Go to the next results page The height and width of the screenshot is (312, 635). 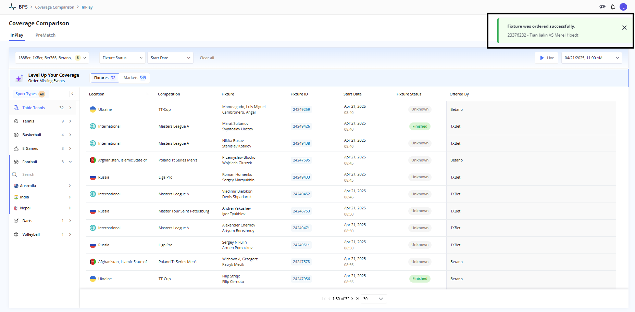point(352,299)
